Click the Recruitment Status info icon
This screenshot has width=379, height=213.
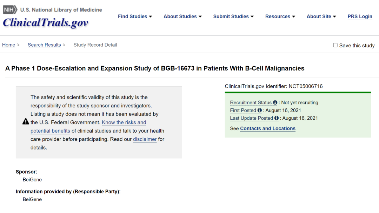275,102
